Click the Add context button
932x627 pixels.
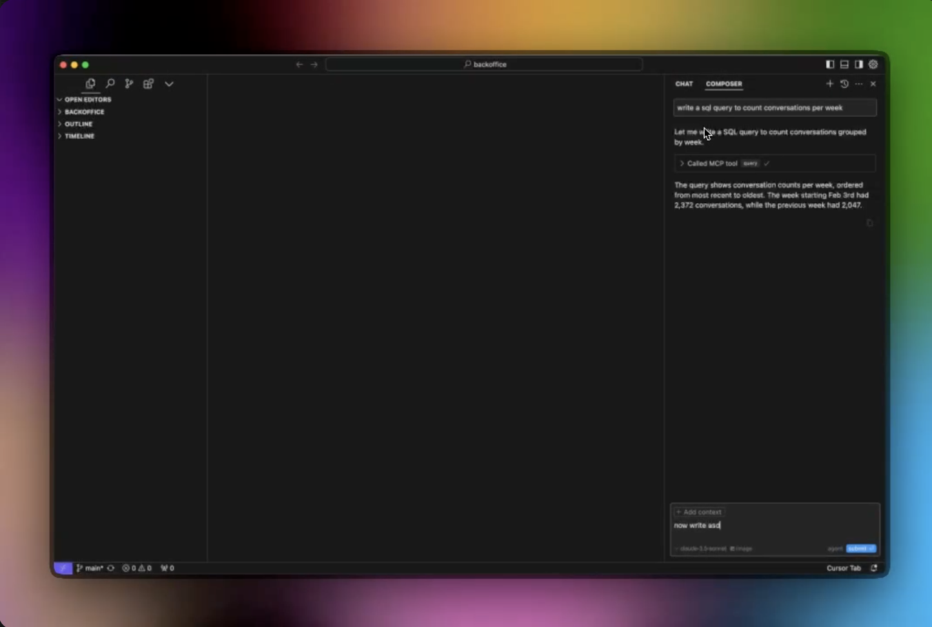699,512
